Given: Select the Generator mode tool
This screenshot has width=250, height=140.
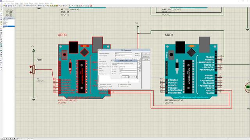Looking at the screenshot, I should (x=1, y=33).
